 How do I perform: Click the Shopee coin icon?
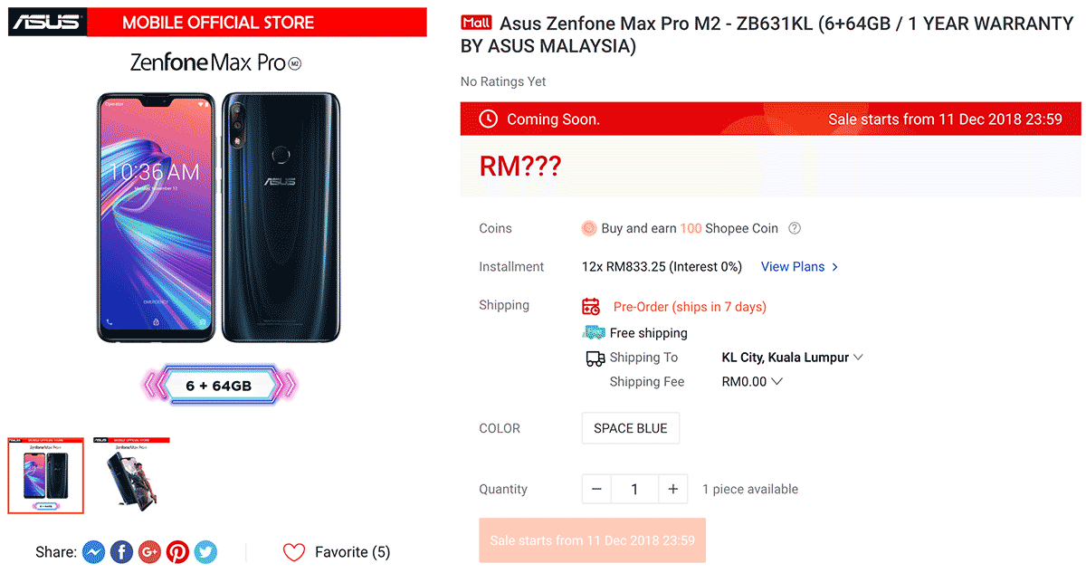[x=589, y=229]
